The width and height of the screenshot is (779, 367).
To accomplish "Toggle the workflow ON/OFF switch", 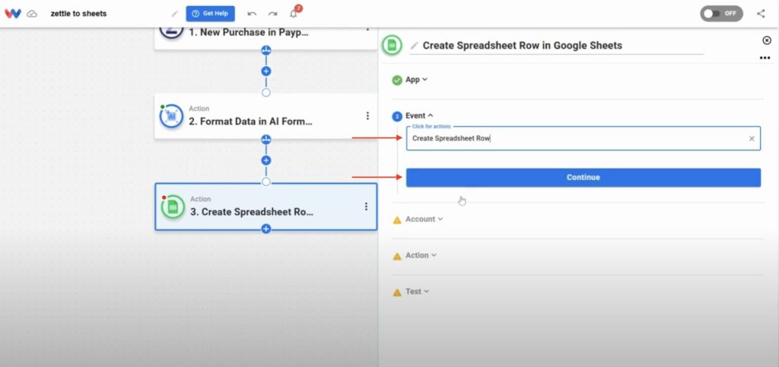I will [721, 14].
